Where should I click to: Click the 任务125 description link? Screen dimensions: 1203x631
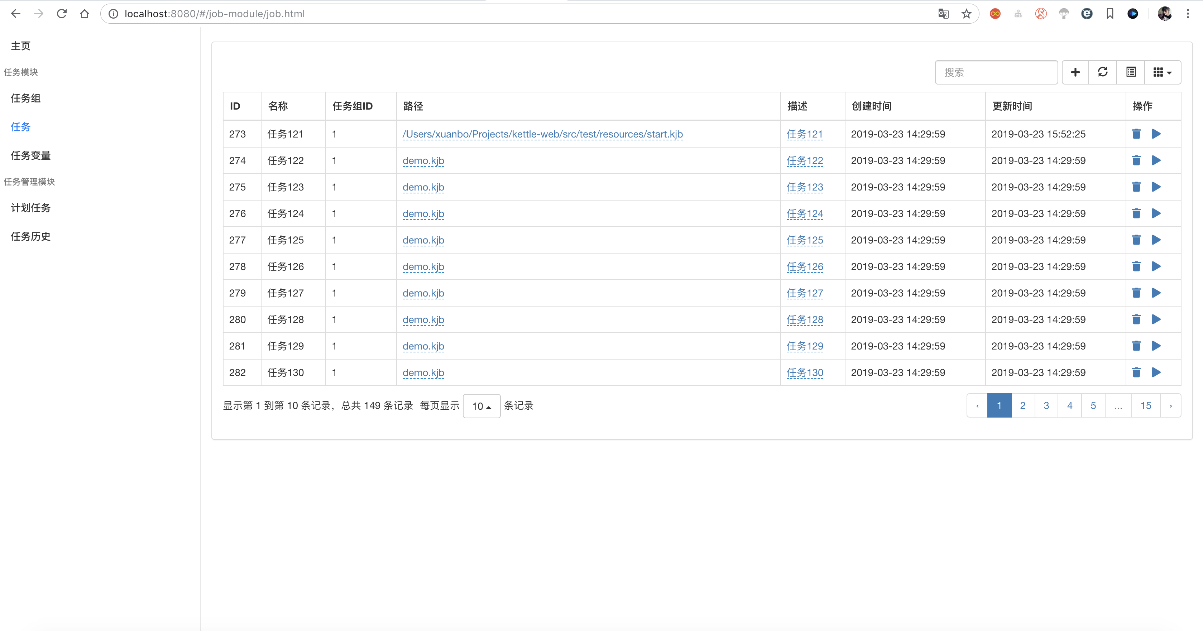point(805,240)
